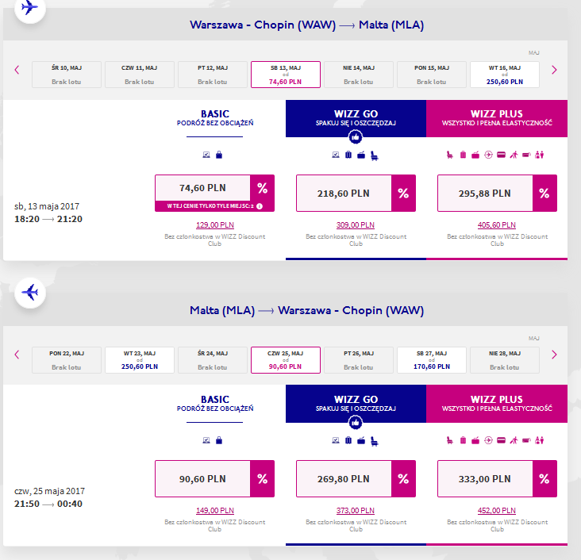Choose outbound WIZZ PLUS fare 295,88 PLN
581x560 pixels.
tap(485, 194)
